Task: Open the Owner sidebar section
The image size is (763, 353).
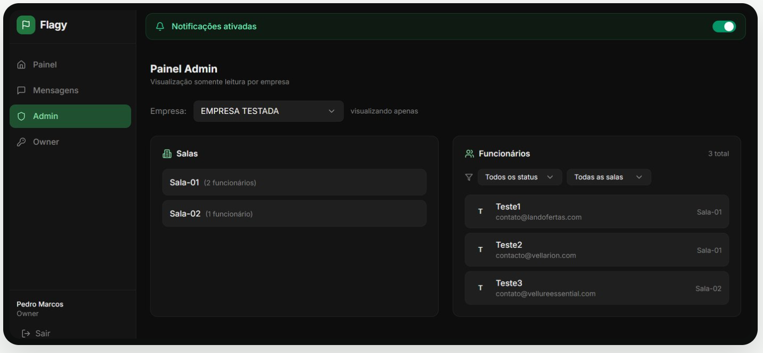Action: tap(70, 142)
